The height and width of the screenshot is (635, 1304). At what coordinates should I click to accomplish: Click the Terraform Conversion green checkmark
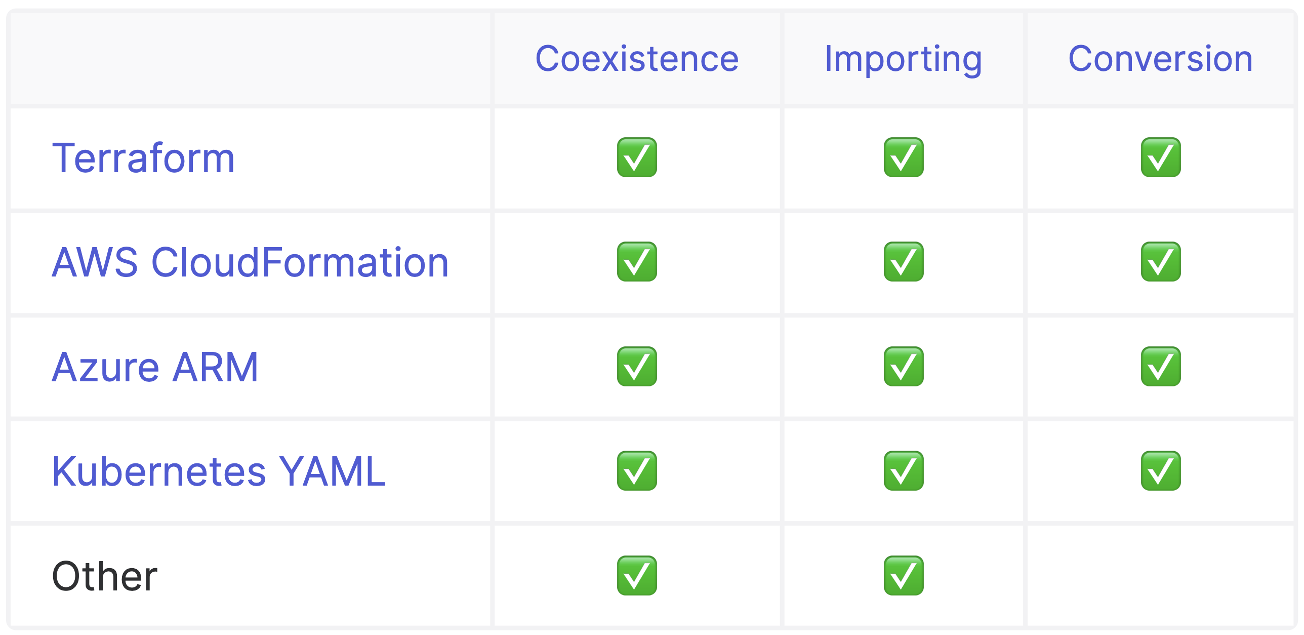1161,157
